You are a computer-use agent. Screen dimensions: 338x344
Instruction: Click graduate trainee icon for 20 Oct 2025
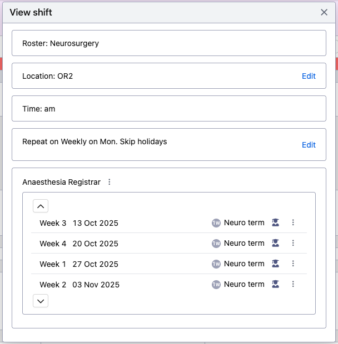[275, 243]
